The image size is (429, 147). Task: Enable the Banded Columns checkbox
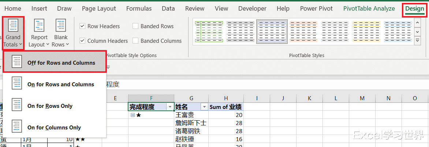[x=135, y=41]
